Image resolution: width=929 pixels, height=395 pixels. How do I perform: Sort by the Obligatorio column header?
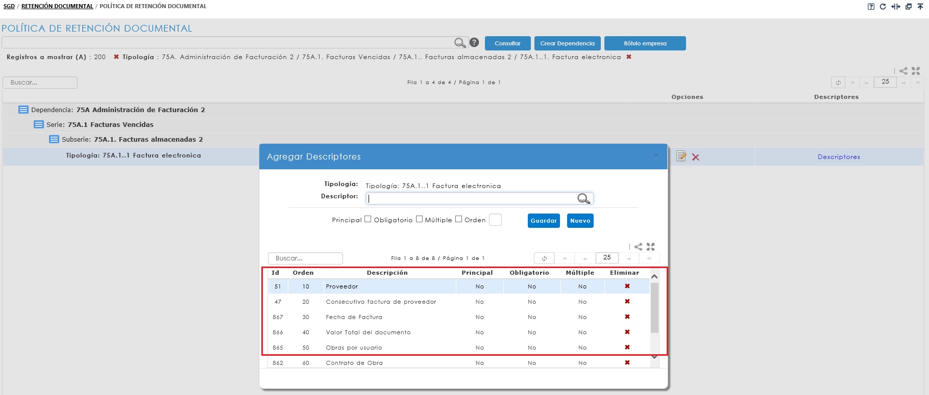[x=529, y=273]
